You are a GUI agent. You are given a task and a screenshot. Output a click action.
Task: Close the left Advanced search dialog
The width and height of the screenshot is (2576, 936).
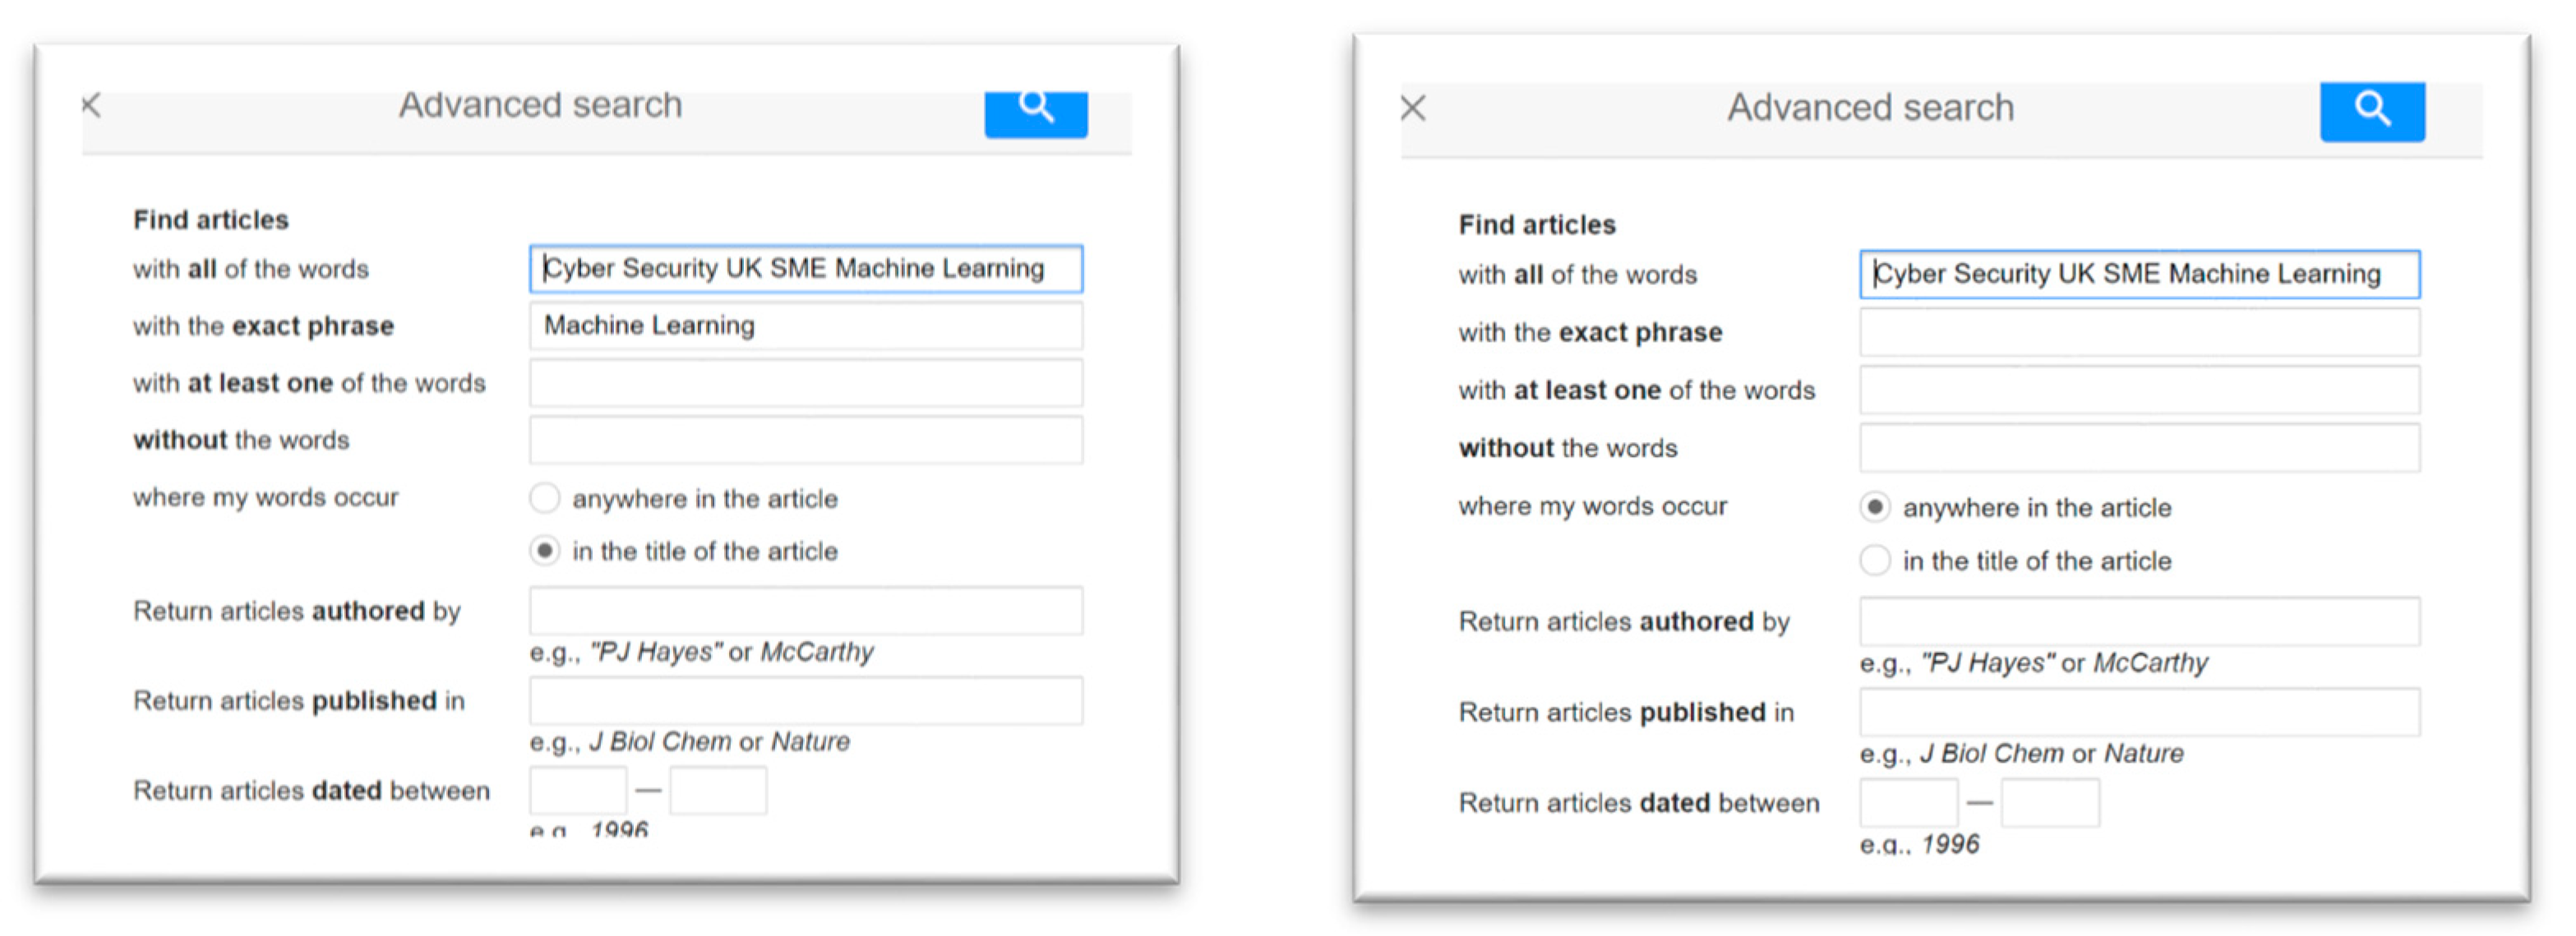(x=91, y=104)
